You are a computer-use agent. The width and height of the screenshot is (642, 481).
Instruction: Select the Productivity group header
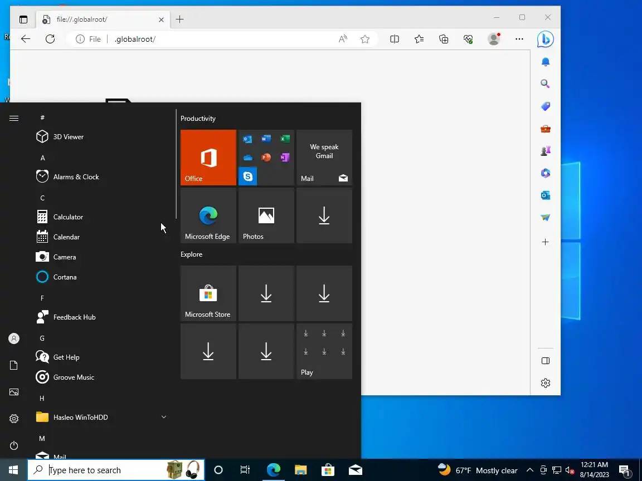pos(198,119)
